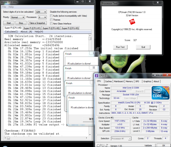Switch to Memory tab in CPU-Z
The height and width of the screenshot is (147, 171).
tap(129, 81)
